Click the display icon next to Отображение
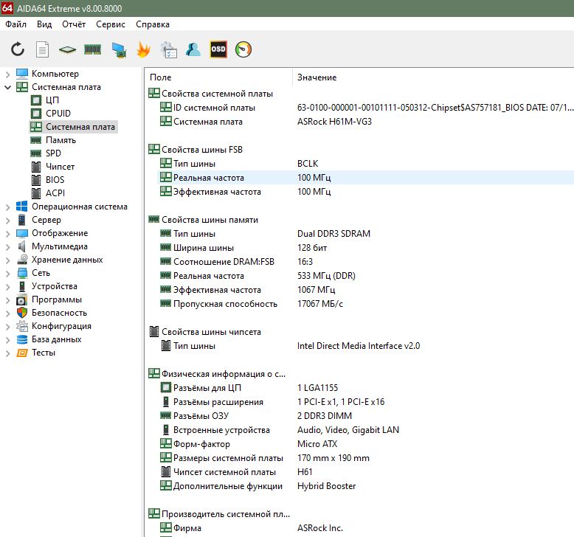The image size is (574, 537). (22, 233)
